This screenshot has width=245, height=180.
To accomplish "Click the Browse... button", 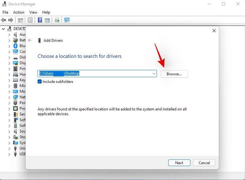I will (x=174, y=74).
